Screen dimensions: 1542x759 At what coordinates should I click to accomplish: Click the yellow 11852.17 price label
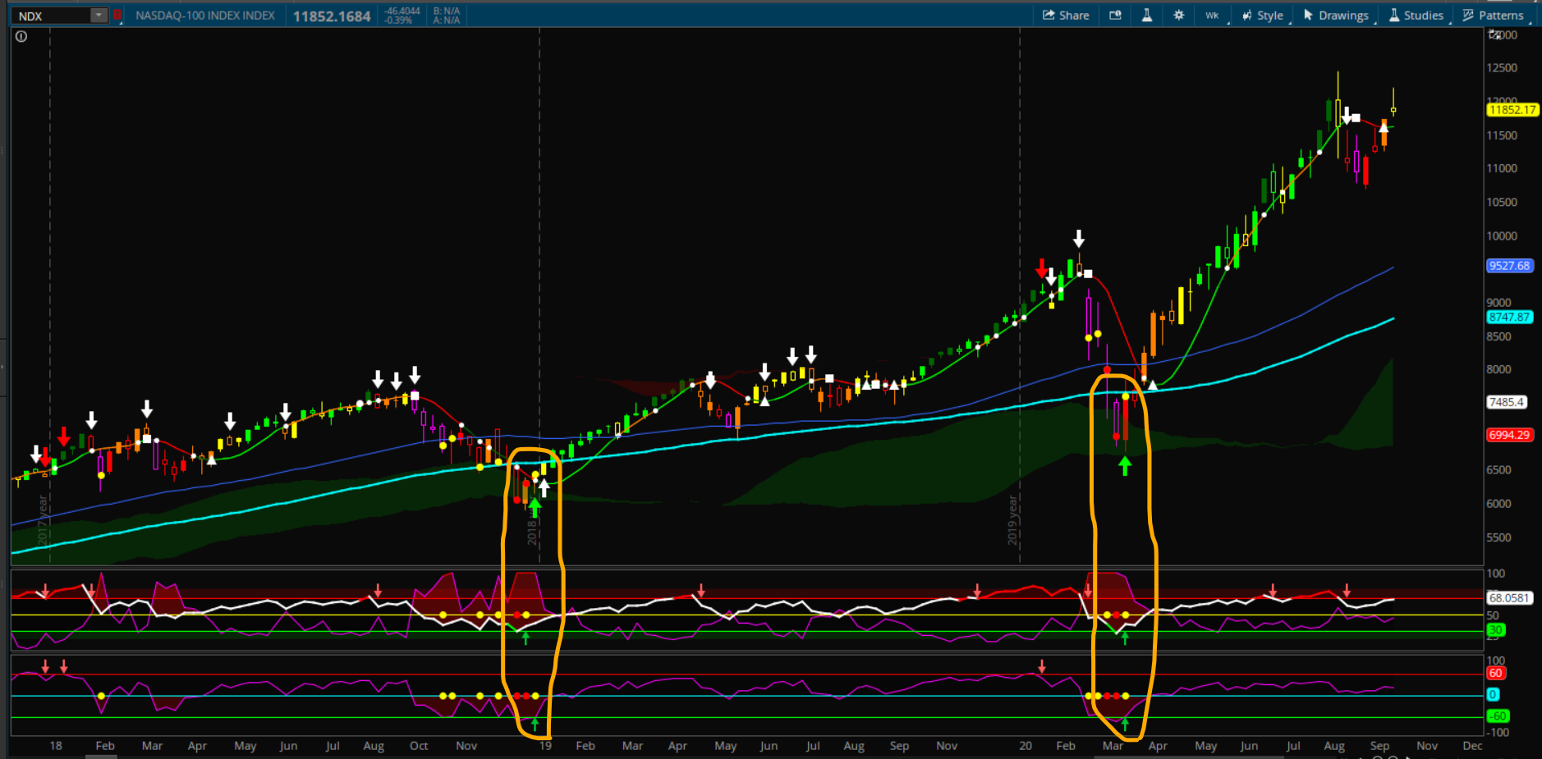[x=1512, y=110]
